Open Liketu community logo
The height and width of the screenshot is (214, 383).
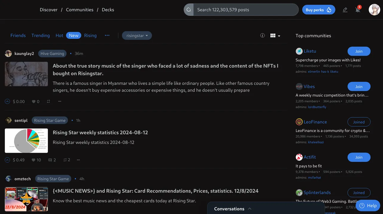pos(299,51)
